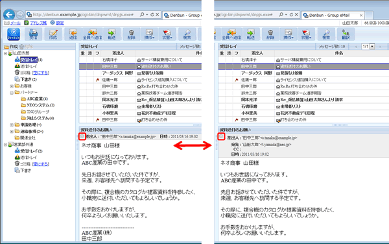Click the 転送 forward icon in right window
The width and height of the screenshot is (389, 244).
click(251, 34)
